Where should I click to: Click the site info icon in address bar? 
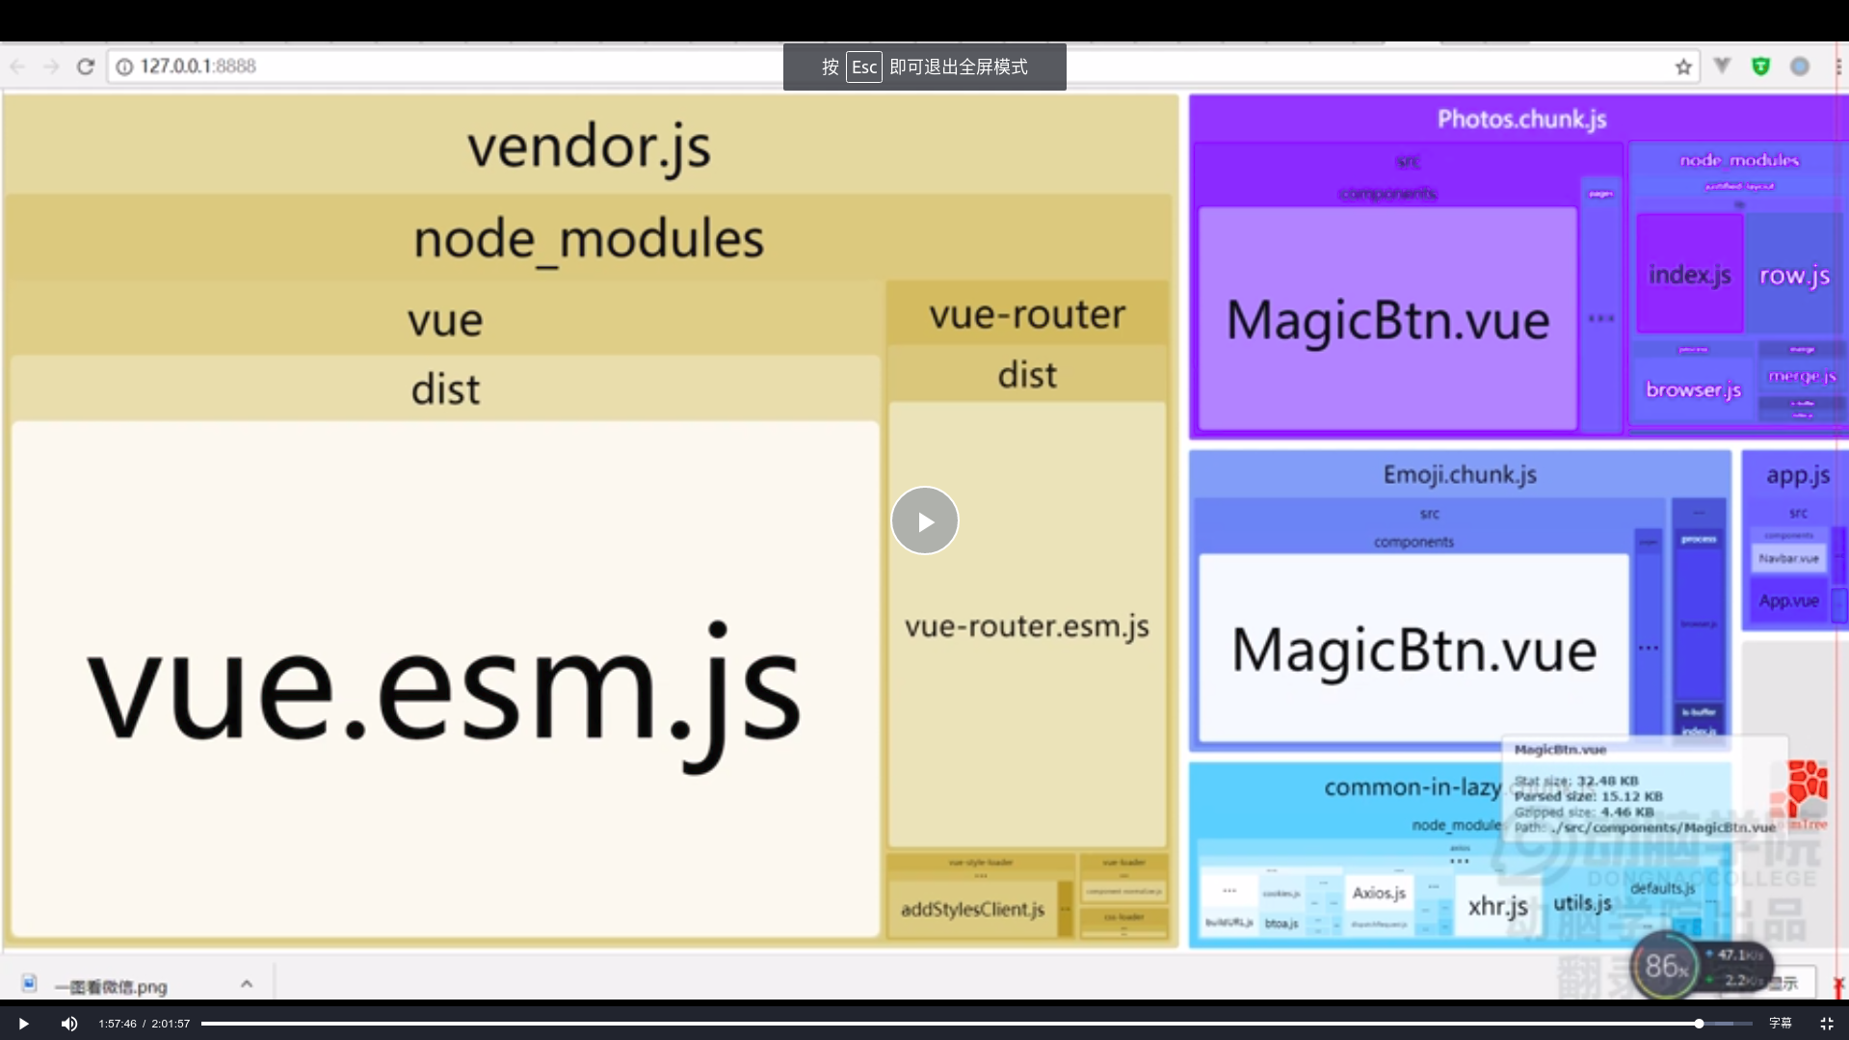[124, 67]
